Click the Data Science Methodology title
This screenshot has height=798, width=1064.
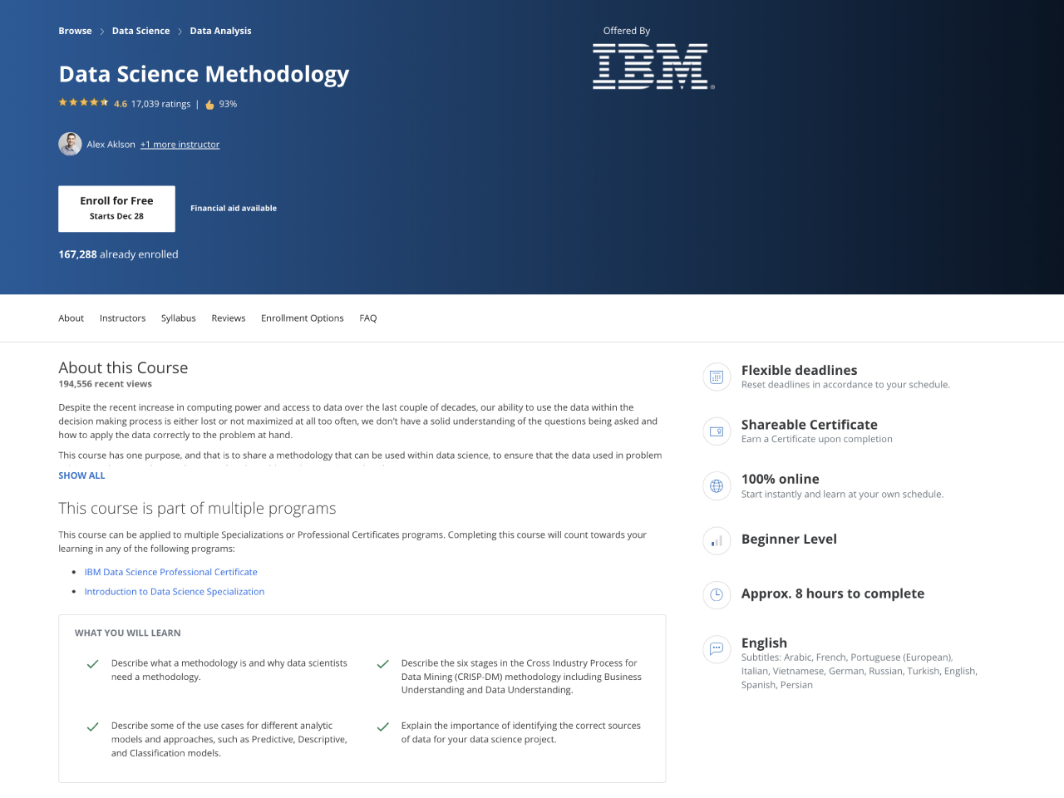coord(204,74)
